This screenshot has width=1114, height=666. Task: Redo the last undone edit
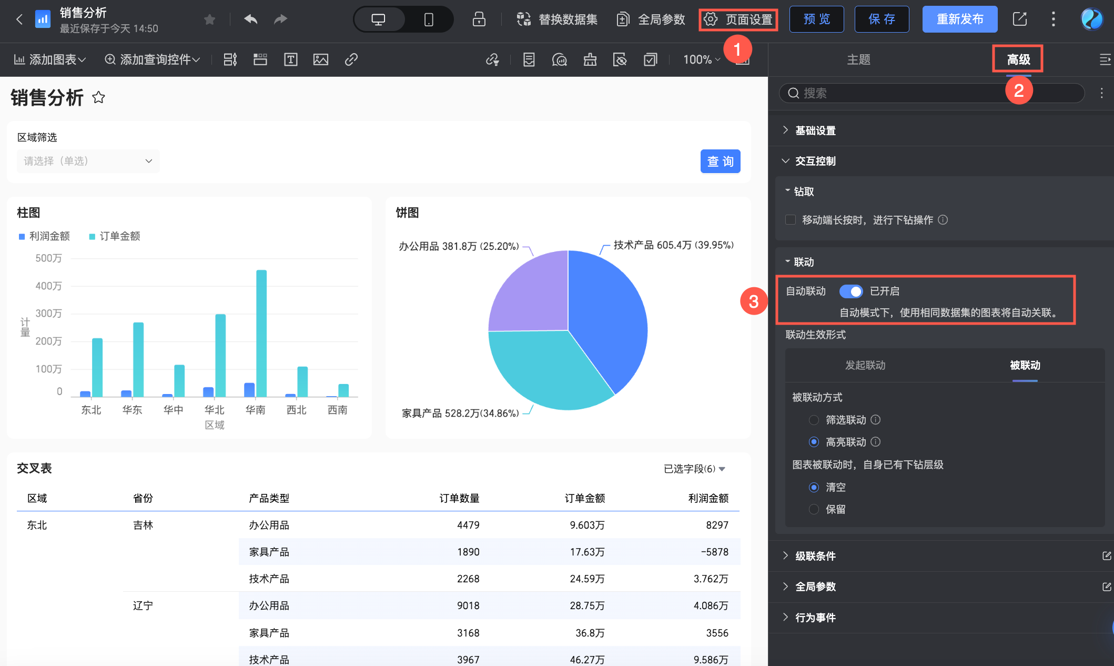(281, 19)
